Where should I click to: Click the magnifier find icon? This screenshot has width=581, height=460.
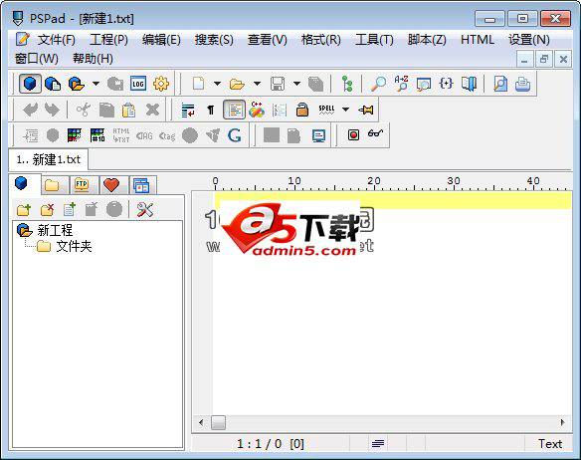tap(378, 84)
